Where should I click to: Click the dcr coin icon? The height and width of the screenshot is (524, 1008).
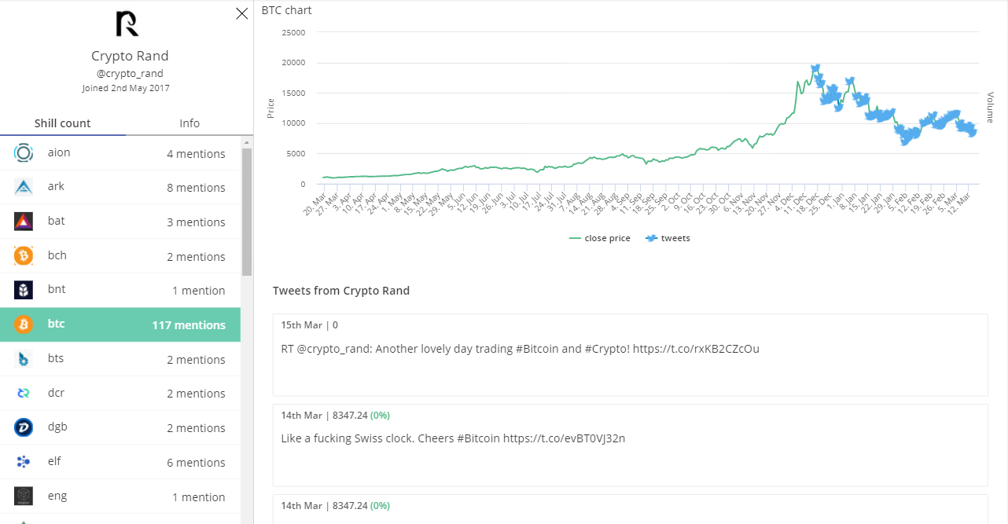[24, 393]
